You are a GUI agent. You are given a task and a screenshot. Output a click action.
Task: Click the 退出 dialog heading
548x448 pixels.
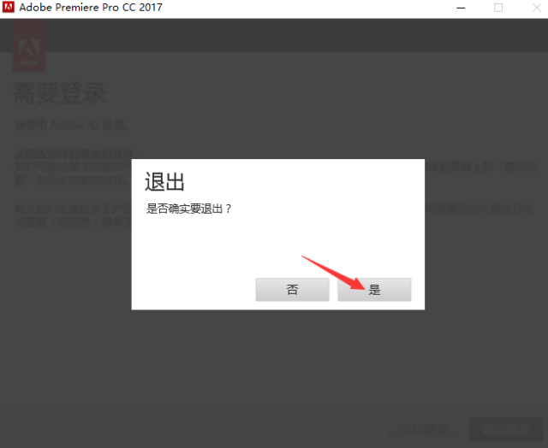click(x=164, y=182)
